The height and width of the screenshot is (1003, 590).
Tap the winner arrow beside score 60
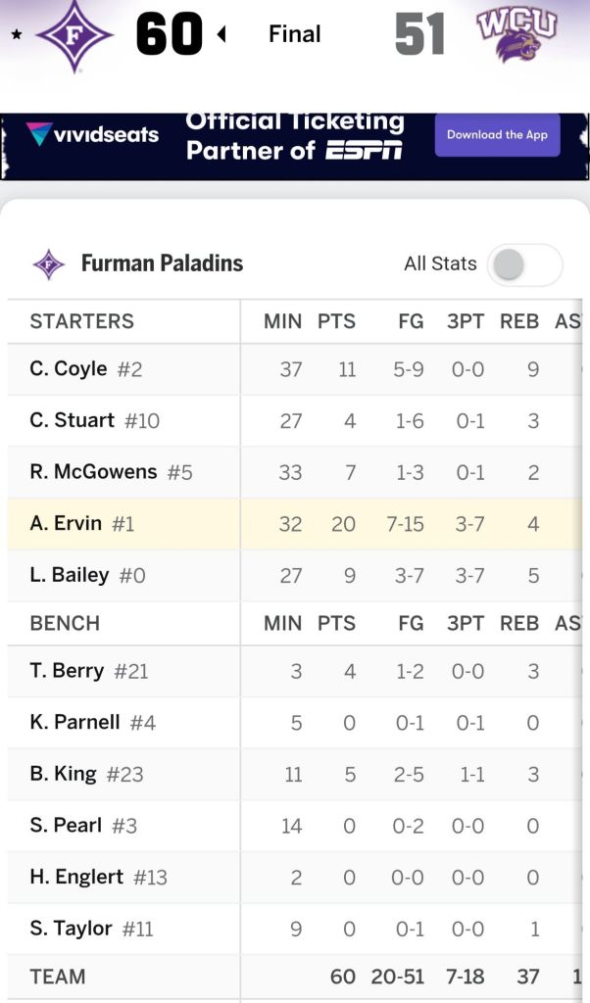[x=221, y=35]
